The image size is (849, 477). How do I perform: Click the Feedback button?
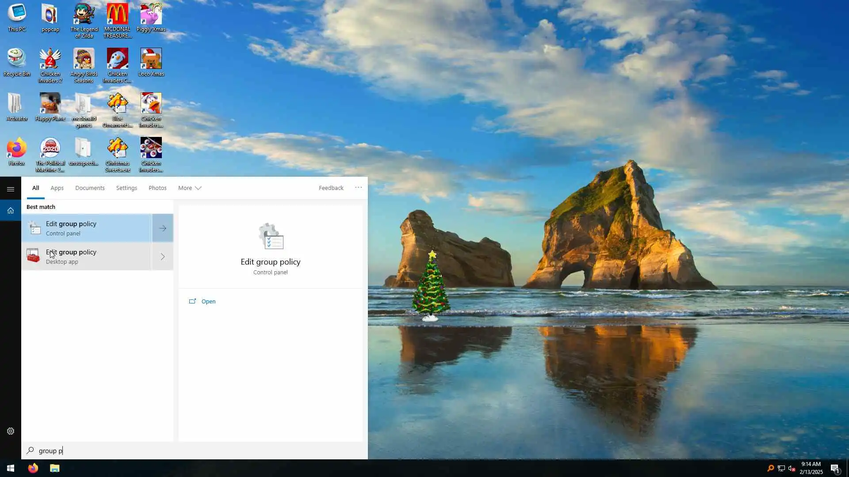tap(331, 188)
